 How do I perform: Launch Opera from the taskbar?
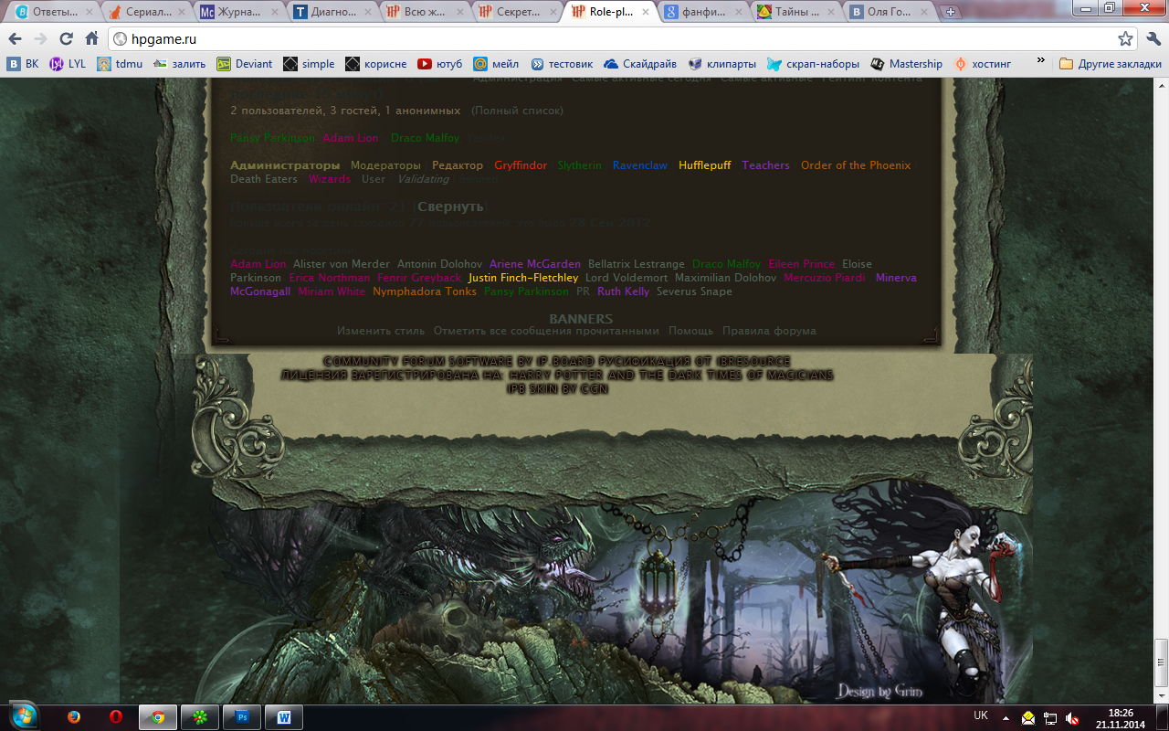[x=116, y=717]
